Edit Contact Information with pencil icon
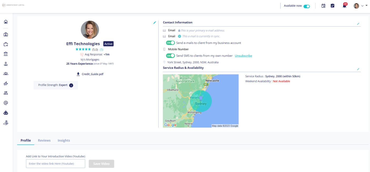Screen dimensions: 370x172 358,24
